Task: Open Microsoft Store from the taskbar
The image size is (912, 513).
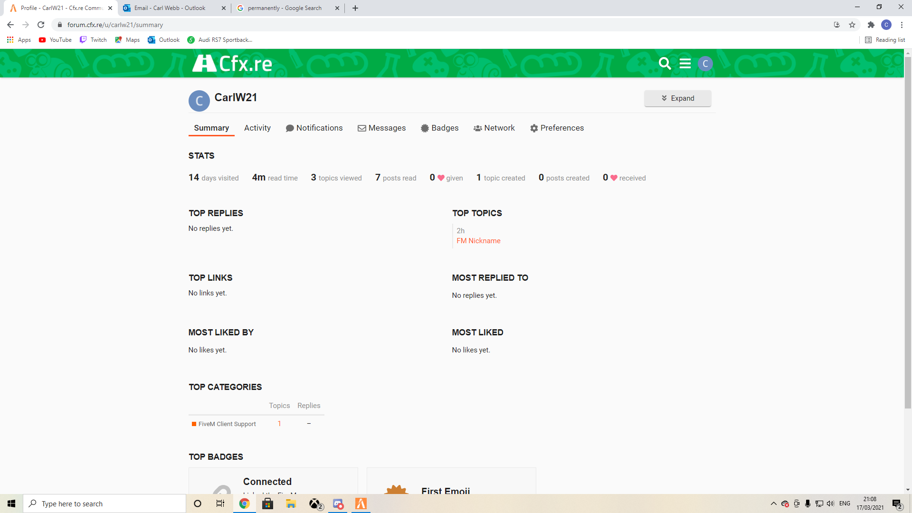Action: (268, 503)
